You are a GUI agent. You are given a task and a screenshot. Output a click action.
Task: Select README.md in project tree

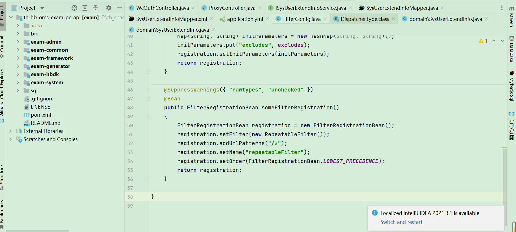45,123
